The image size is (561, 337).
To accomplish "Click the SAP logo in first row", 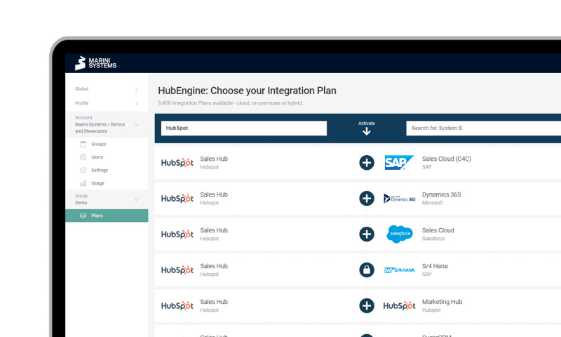I will tap(399, 163).
